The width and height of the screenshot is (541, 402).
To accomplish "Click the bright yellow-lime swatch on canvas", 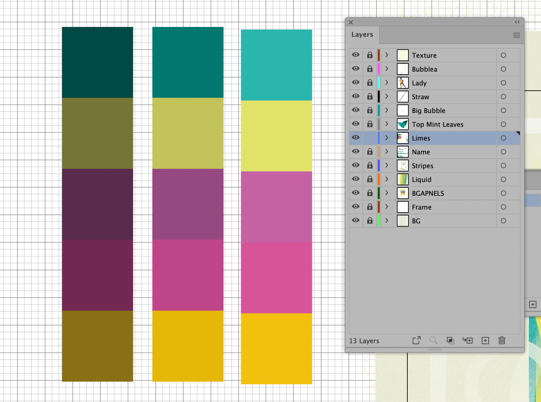I will tap(276, 136).
